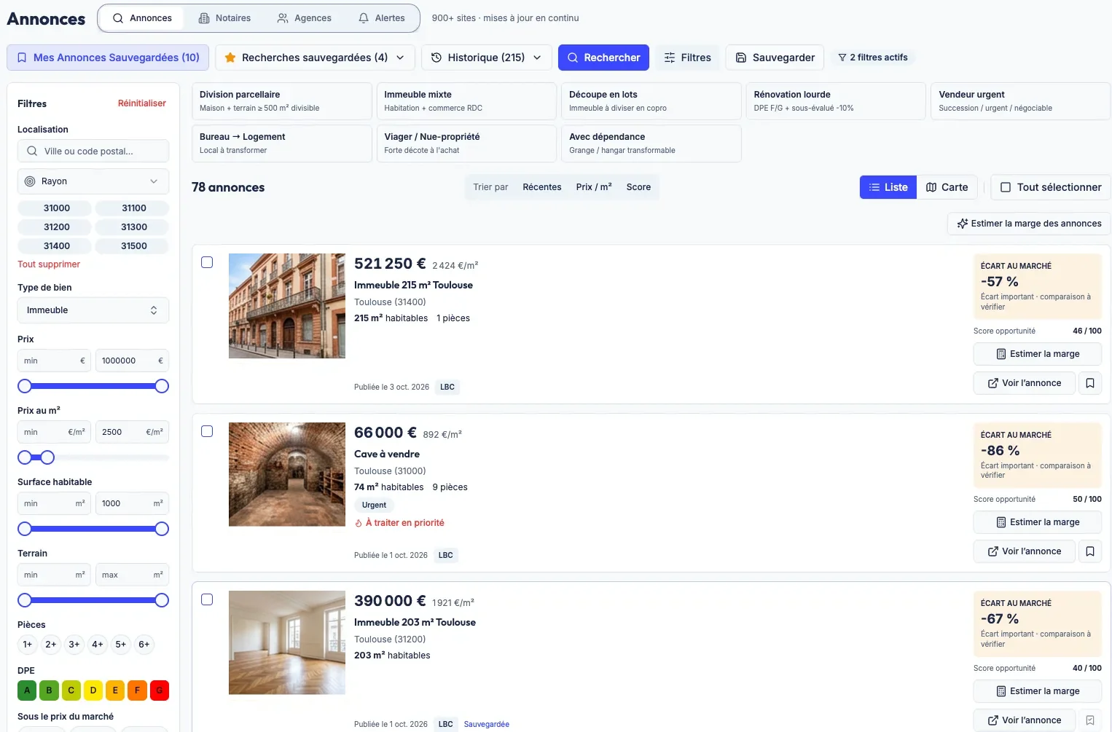Viewport: 1112px width, 732px height.
Task: Click the calculator icon on first Estimer la marge
Action: click(1001, 354)
